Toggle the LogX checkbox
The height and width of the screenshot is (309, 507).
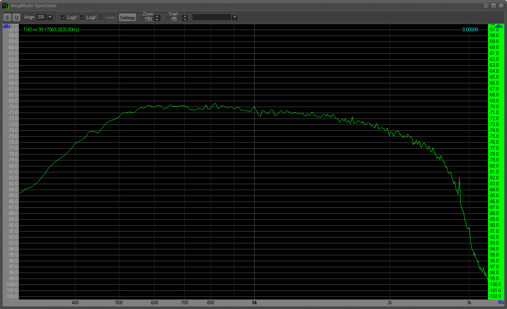tap(82, 17)
